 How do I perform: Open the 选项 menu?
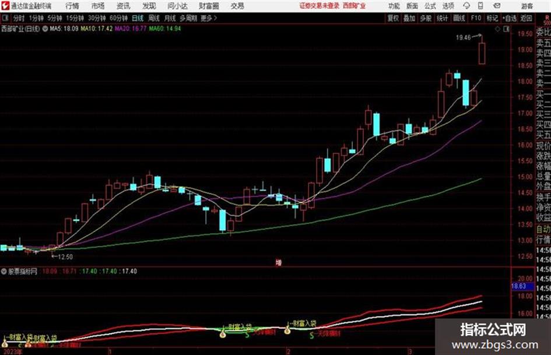(448, 6)
